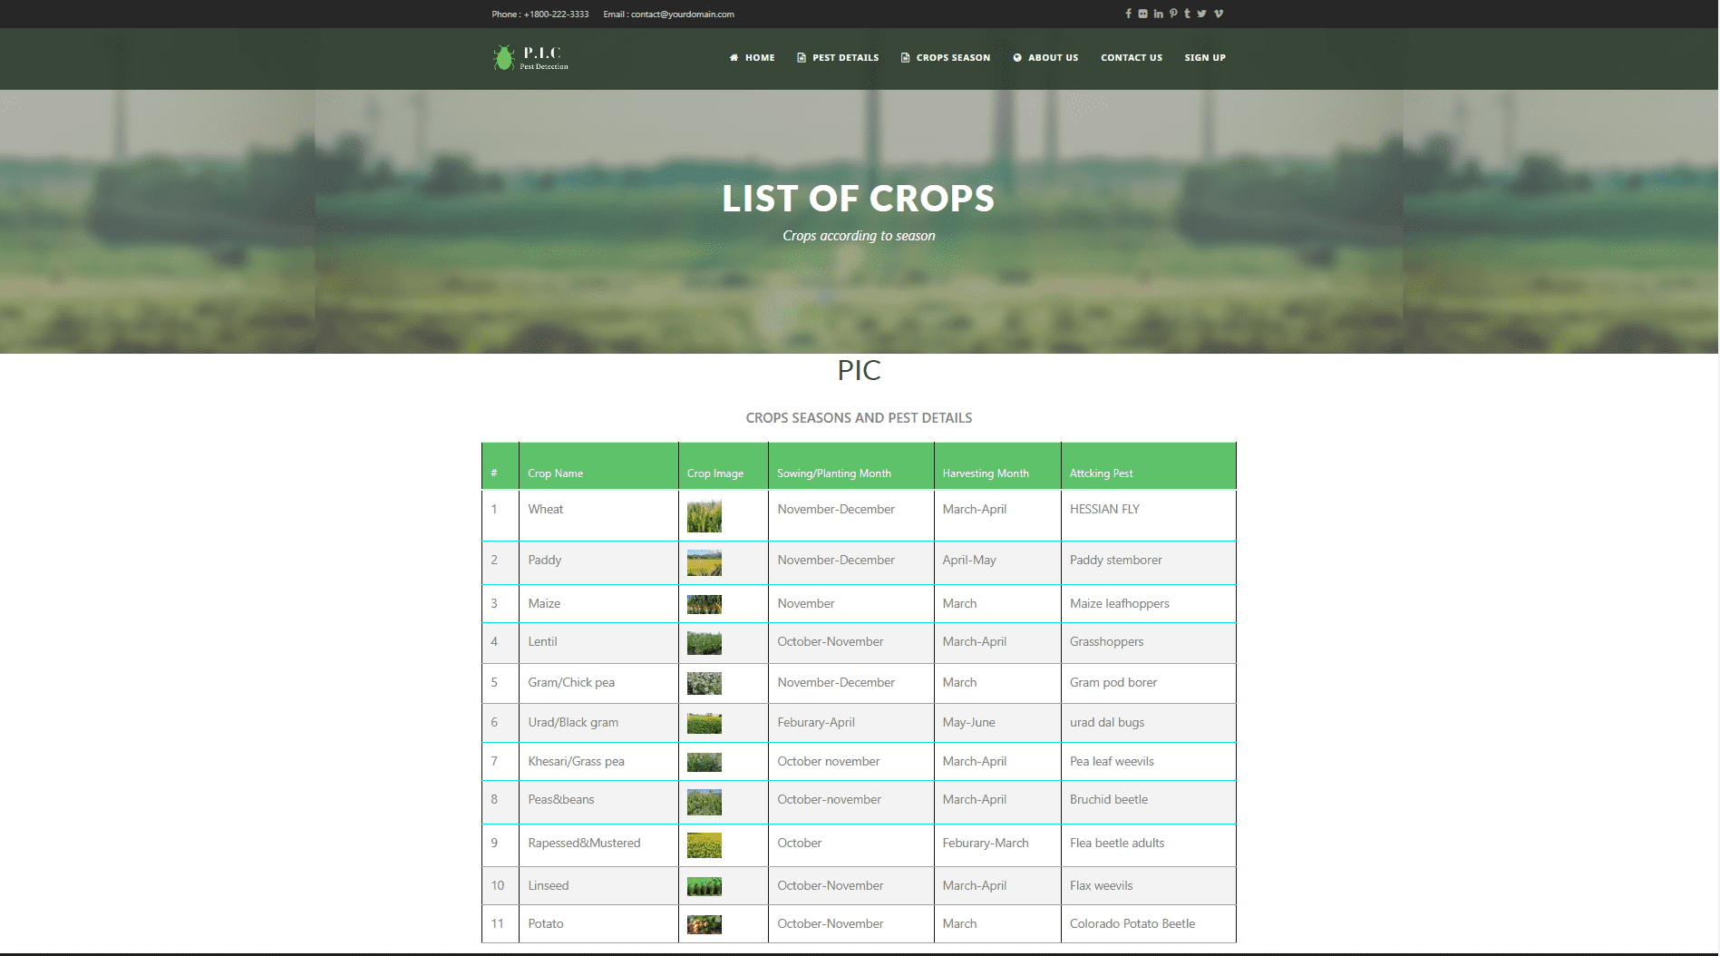This screenshot has height=956, width=1720.
Task: Open the Tumblr social icon
Action: coord(1187,14)
